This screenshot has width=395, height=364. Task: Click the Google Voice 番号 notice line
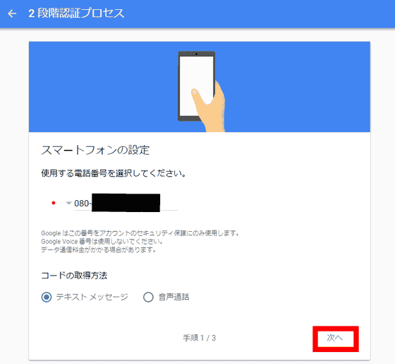point(102,242)
